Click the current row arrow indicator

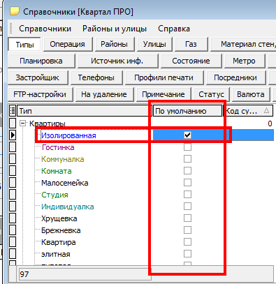tap(13, 135)
